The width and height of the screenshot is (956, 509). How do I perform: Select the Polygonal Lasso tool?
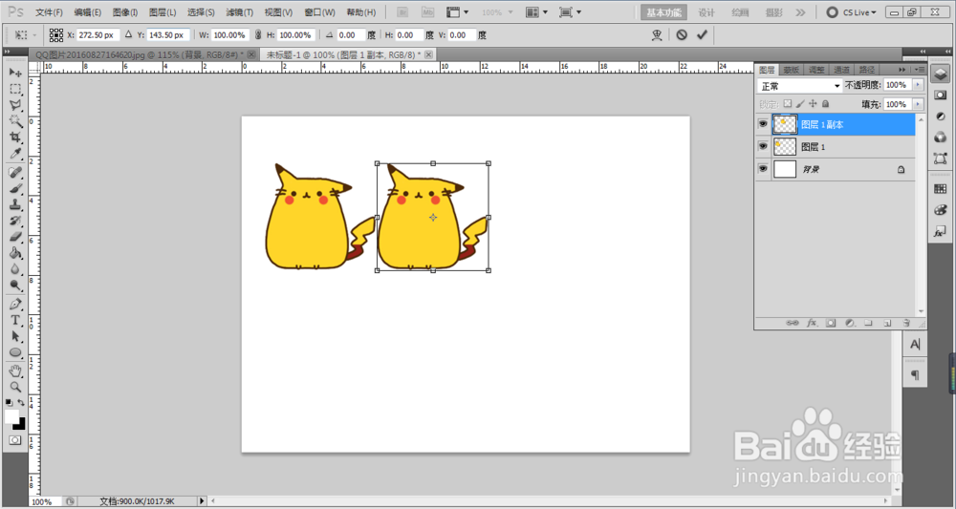(x=15, y=105)
